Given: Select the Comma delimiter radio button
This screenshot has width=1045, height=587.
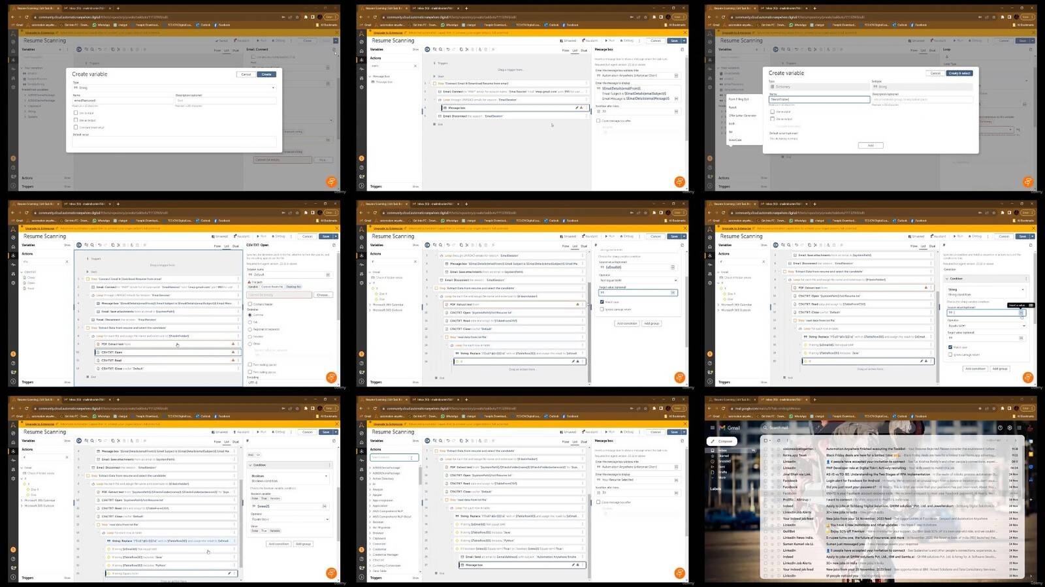Looking at the screenshot, I should pos(249,315).
